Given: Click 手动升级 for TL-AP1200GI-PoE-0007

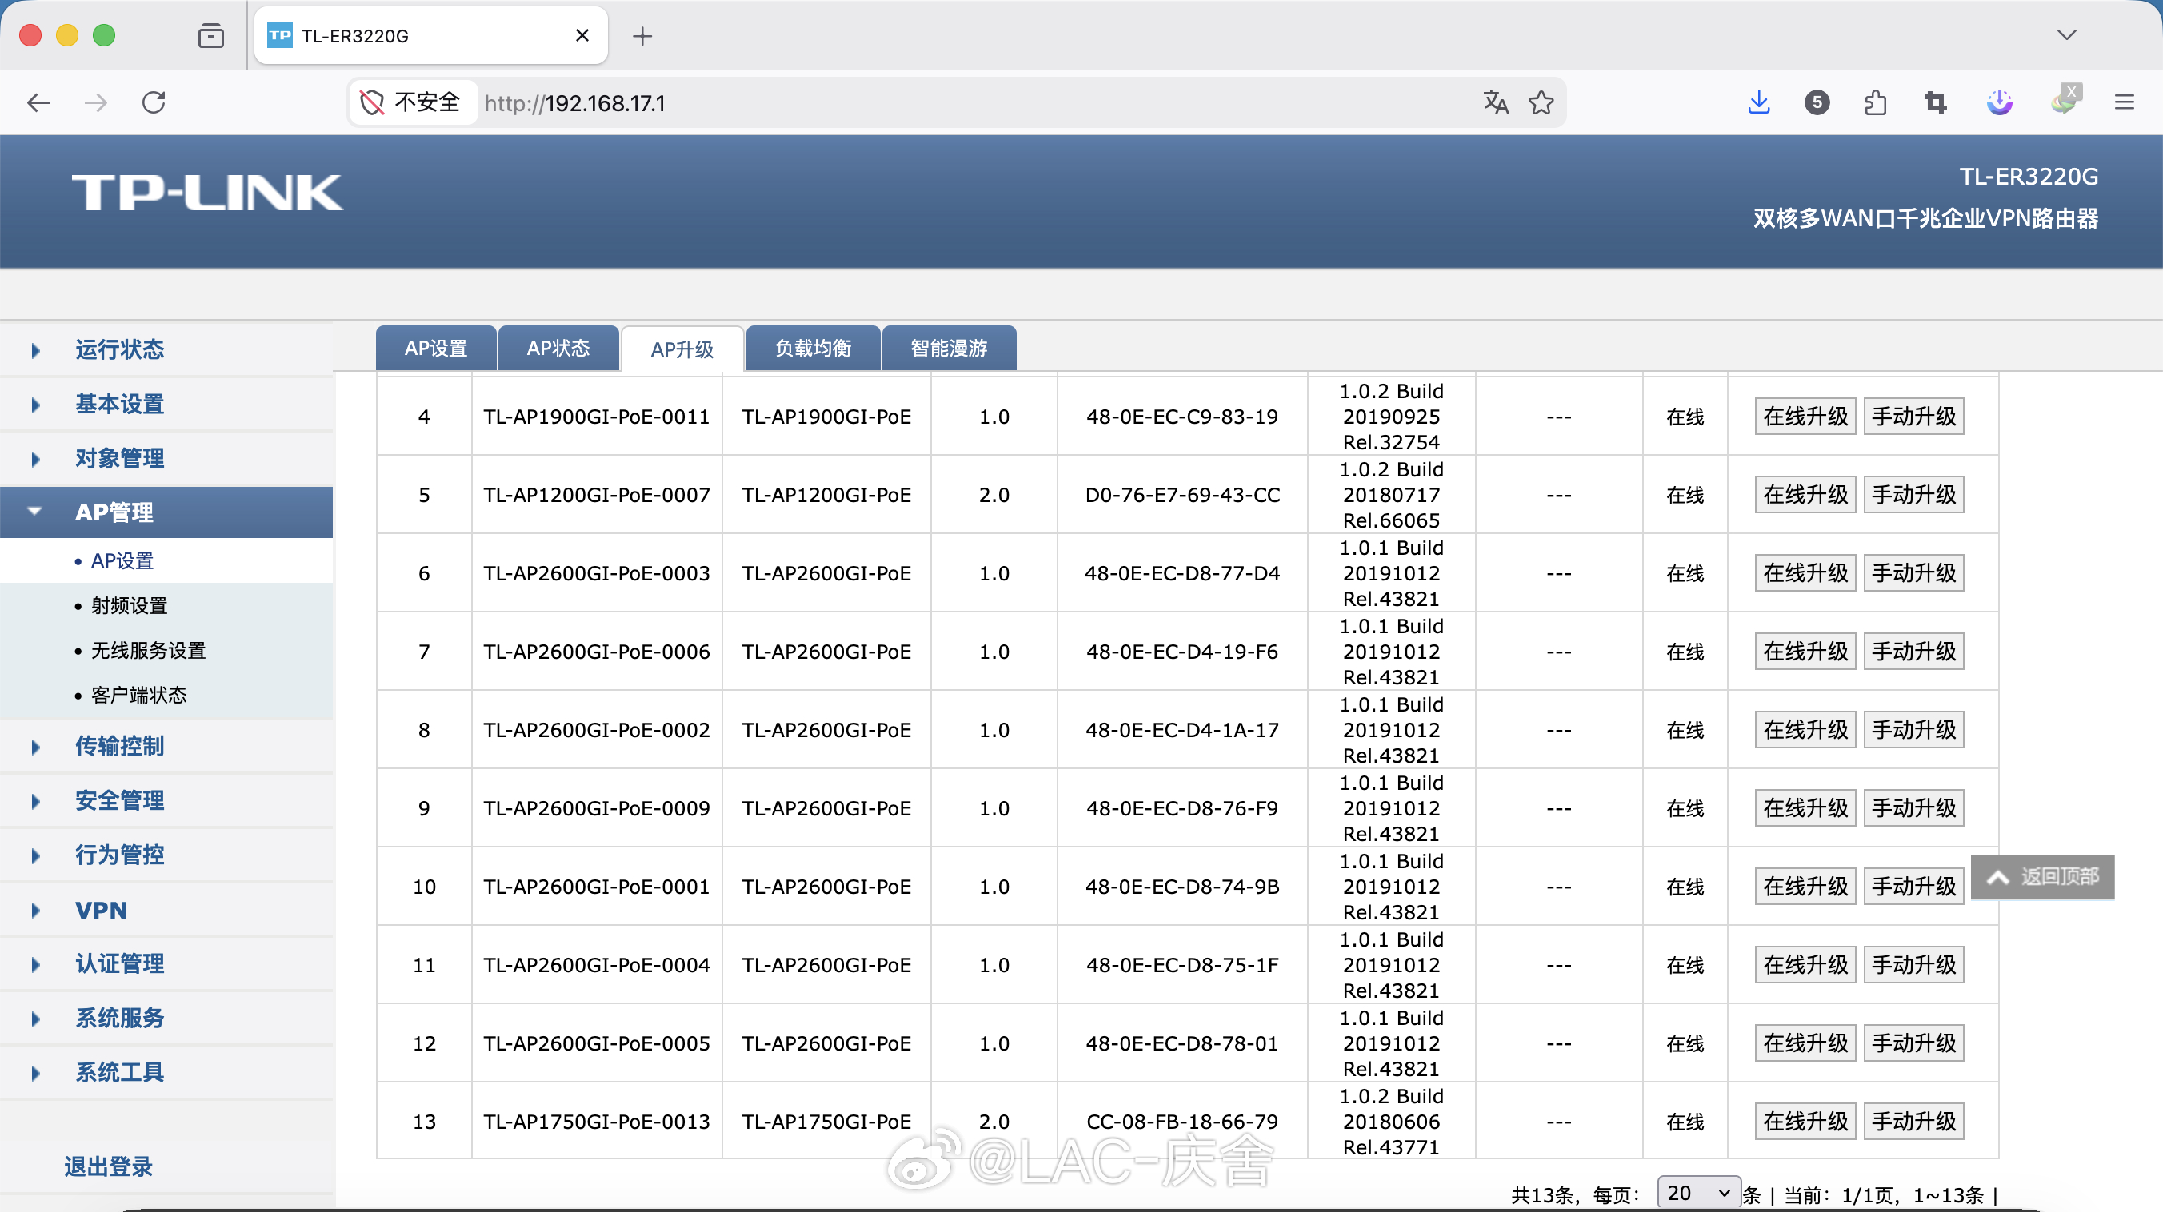Looking at the screenshot, I should click(x=1913, y=495).
